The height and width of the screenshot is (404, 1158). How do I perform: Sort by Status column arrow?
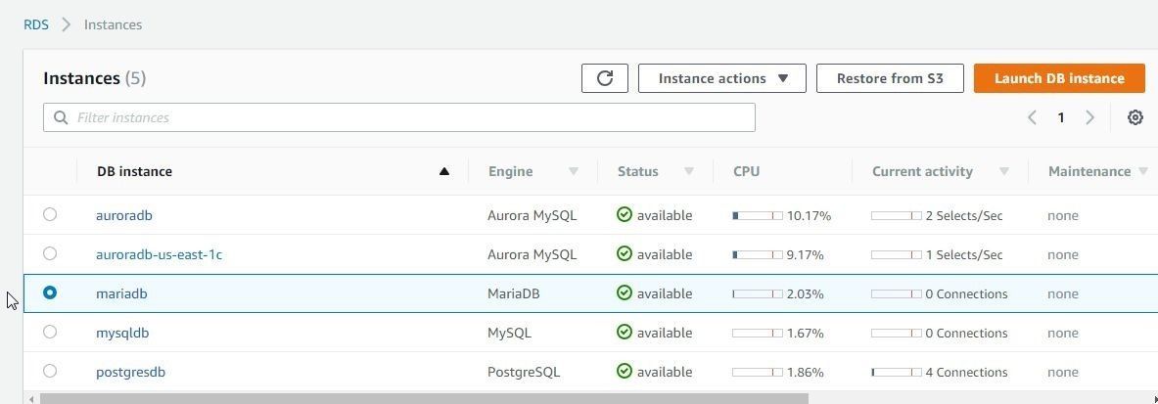689,171
